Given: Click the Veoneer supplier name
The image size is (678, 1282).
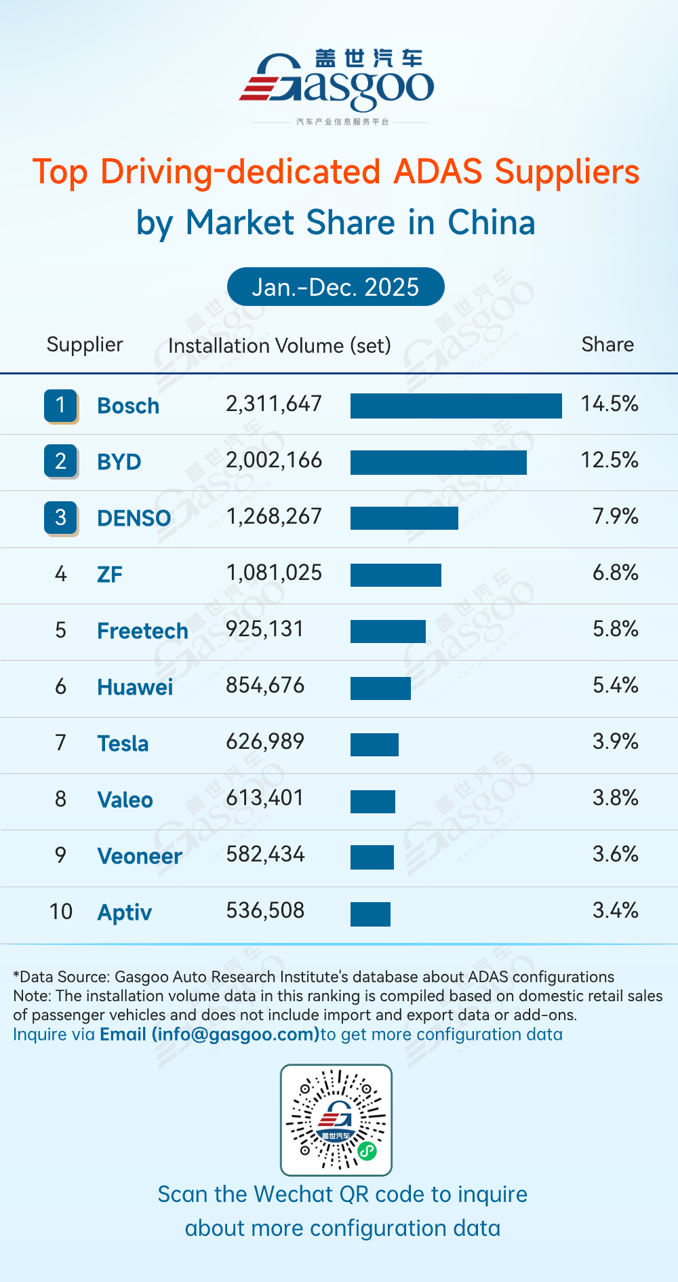Looking at the screenshot, I should [x=140, y=856].
